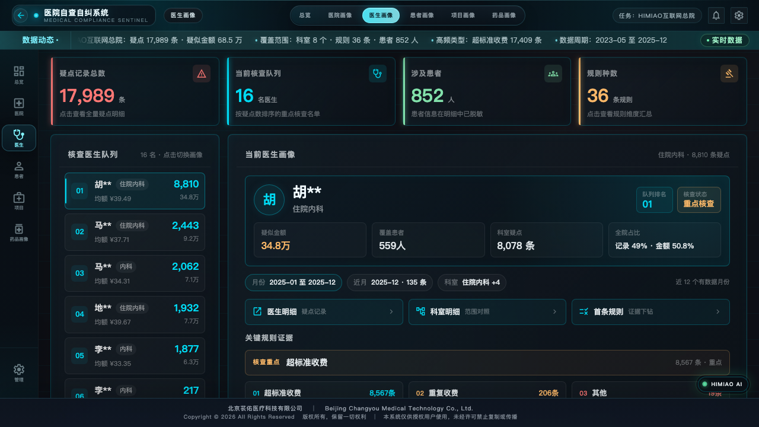Click 当前核查队列 16 名医生 card
The width and height of the screenshot is (759, 427).
311,91
